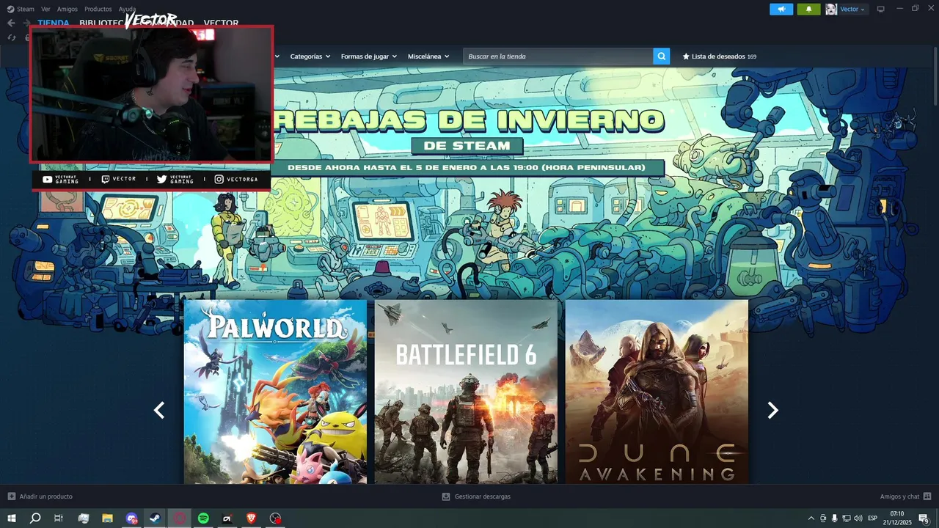The height and width of the screenshot is (528, 939).
Task: Click the ESP language indicator
Action: pyautogui.click(x=872, y=518)
